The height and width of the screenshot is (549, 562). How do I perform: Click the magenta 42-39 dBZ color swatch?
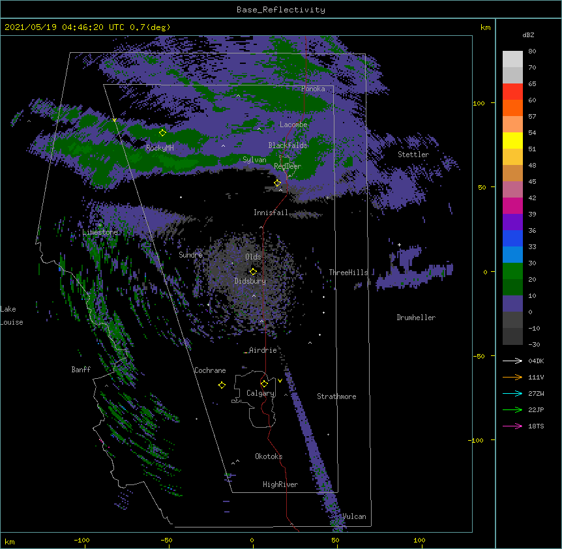pyautogui.click(x=512, y=205)
